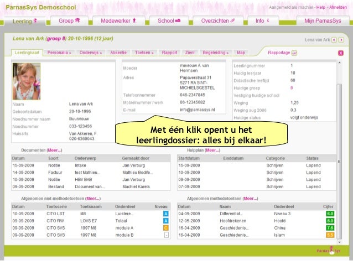This screenshot has height=265, width=353.
Task: Expand the Personalia submenu
Action: tap(59, 53)
